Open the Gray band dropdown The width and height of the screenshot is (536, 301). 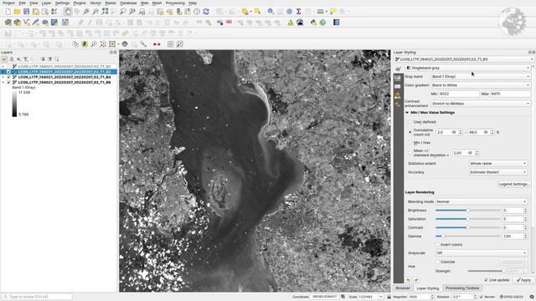[x=480, y=76]
